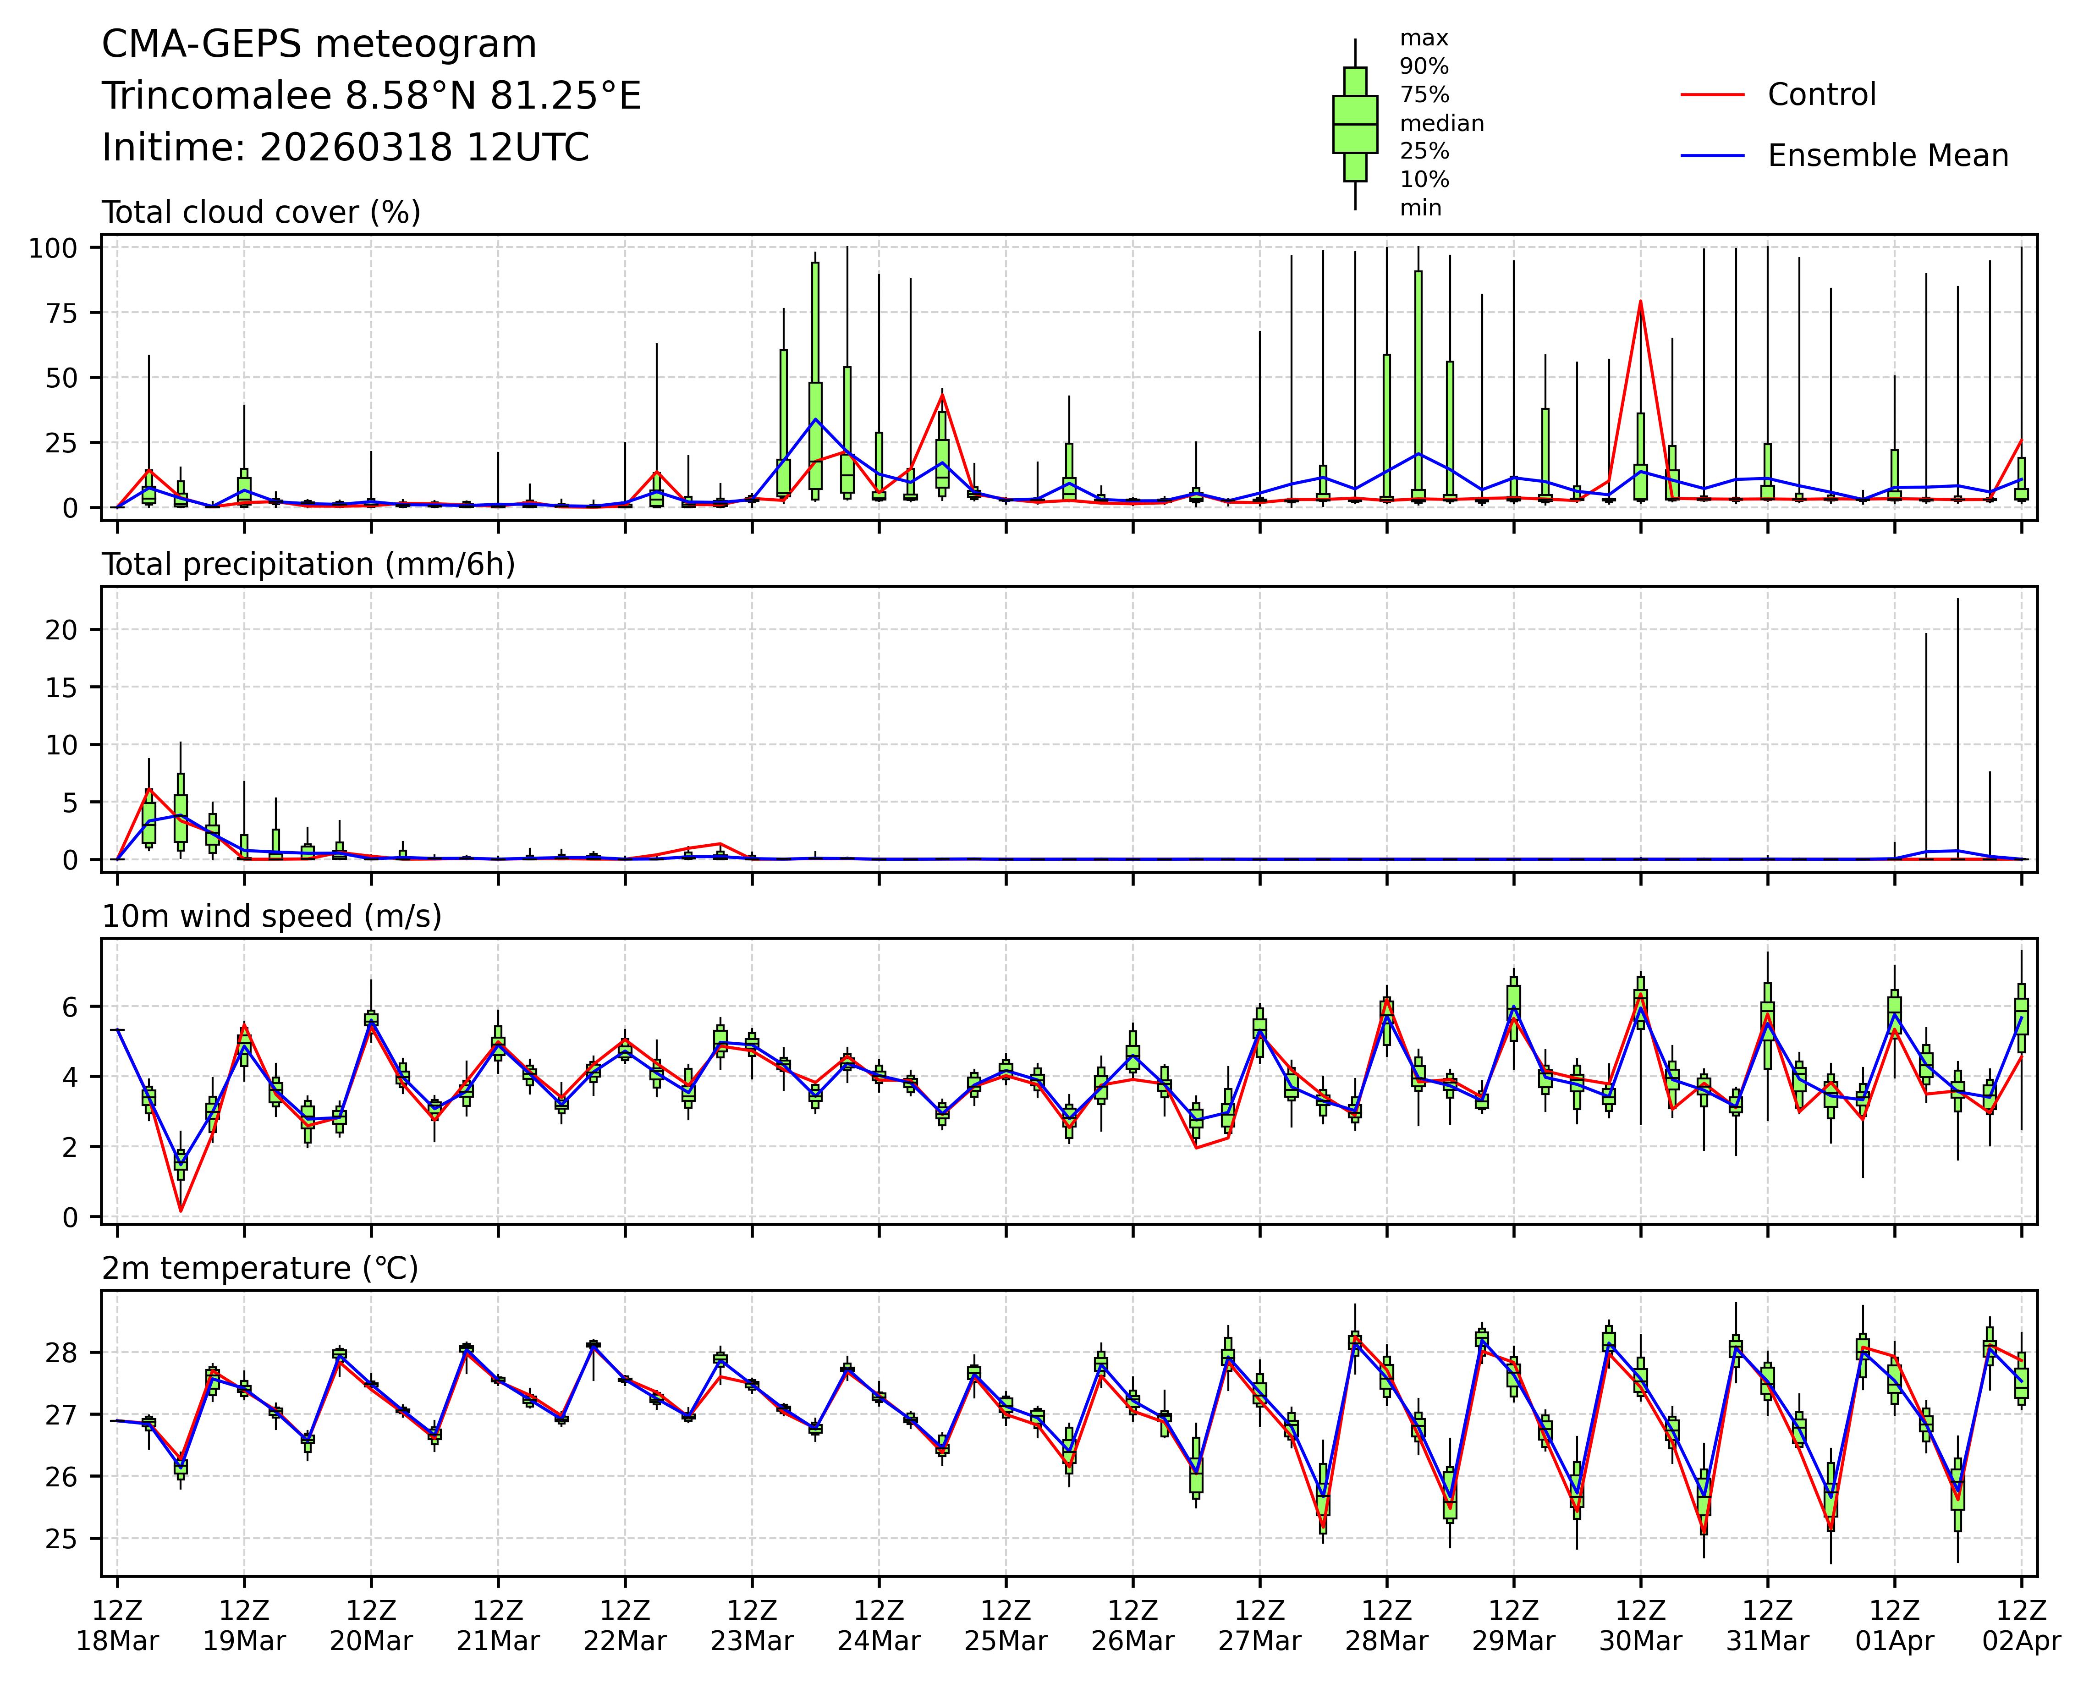The width and height of the screenshot is (2089, 1683).
Task: Click the blue Ensemble Mean legend line
Action: [x=1712, y=156]
